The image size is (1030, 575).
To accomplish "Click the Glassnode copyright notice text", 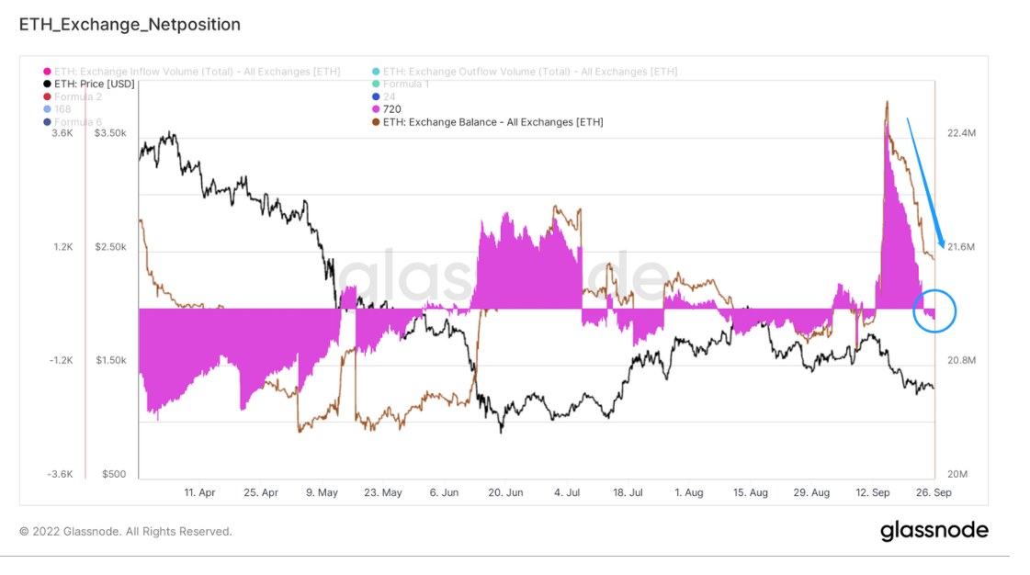I will pyautogui.click(x=126, y=532).
